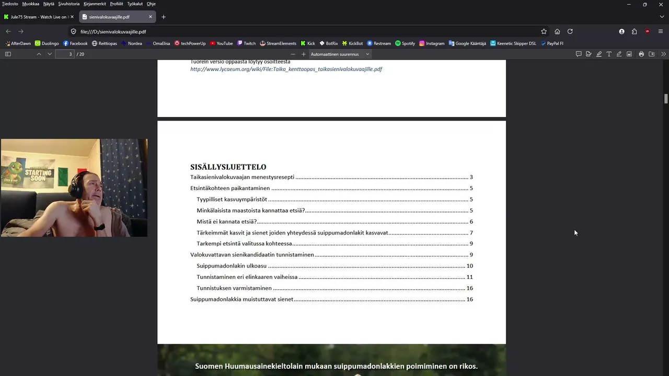Image resolution: width=669 pixels, height=376 pixels.
Task: Open the Keenetic Skipper DSL bookmark
Action: (x=513, y=43)
